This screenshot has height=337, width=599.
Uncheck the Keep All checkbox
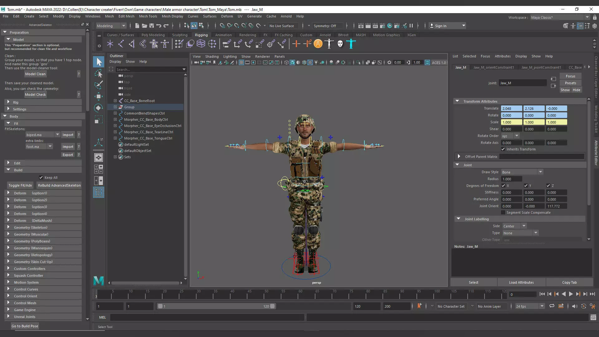[x=41, y=178]
